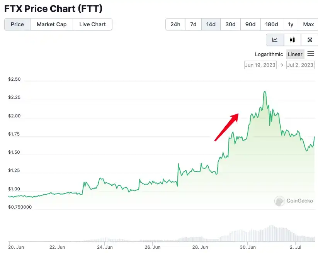This screenshot has width=318, height=253.
Task: Open the Live Chart tab
Action: (92, 24)
